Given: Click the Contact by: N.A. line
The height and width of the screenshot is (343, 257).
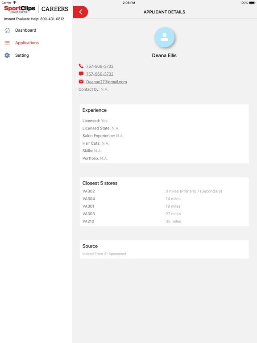Looking at the screenshot, I should click(93, 89).
